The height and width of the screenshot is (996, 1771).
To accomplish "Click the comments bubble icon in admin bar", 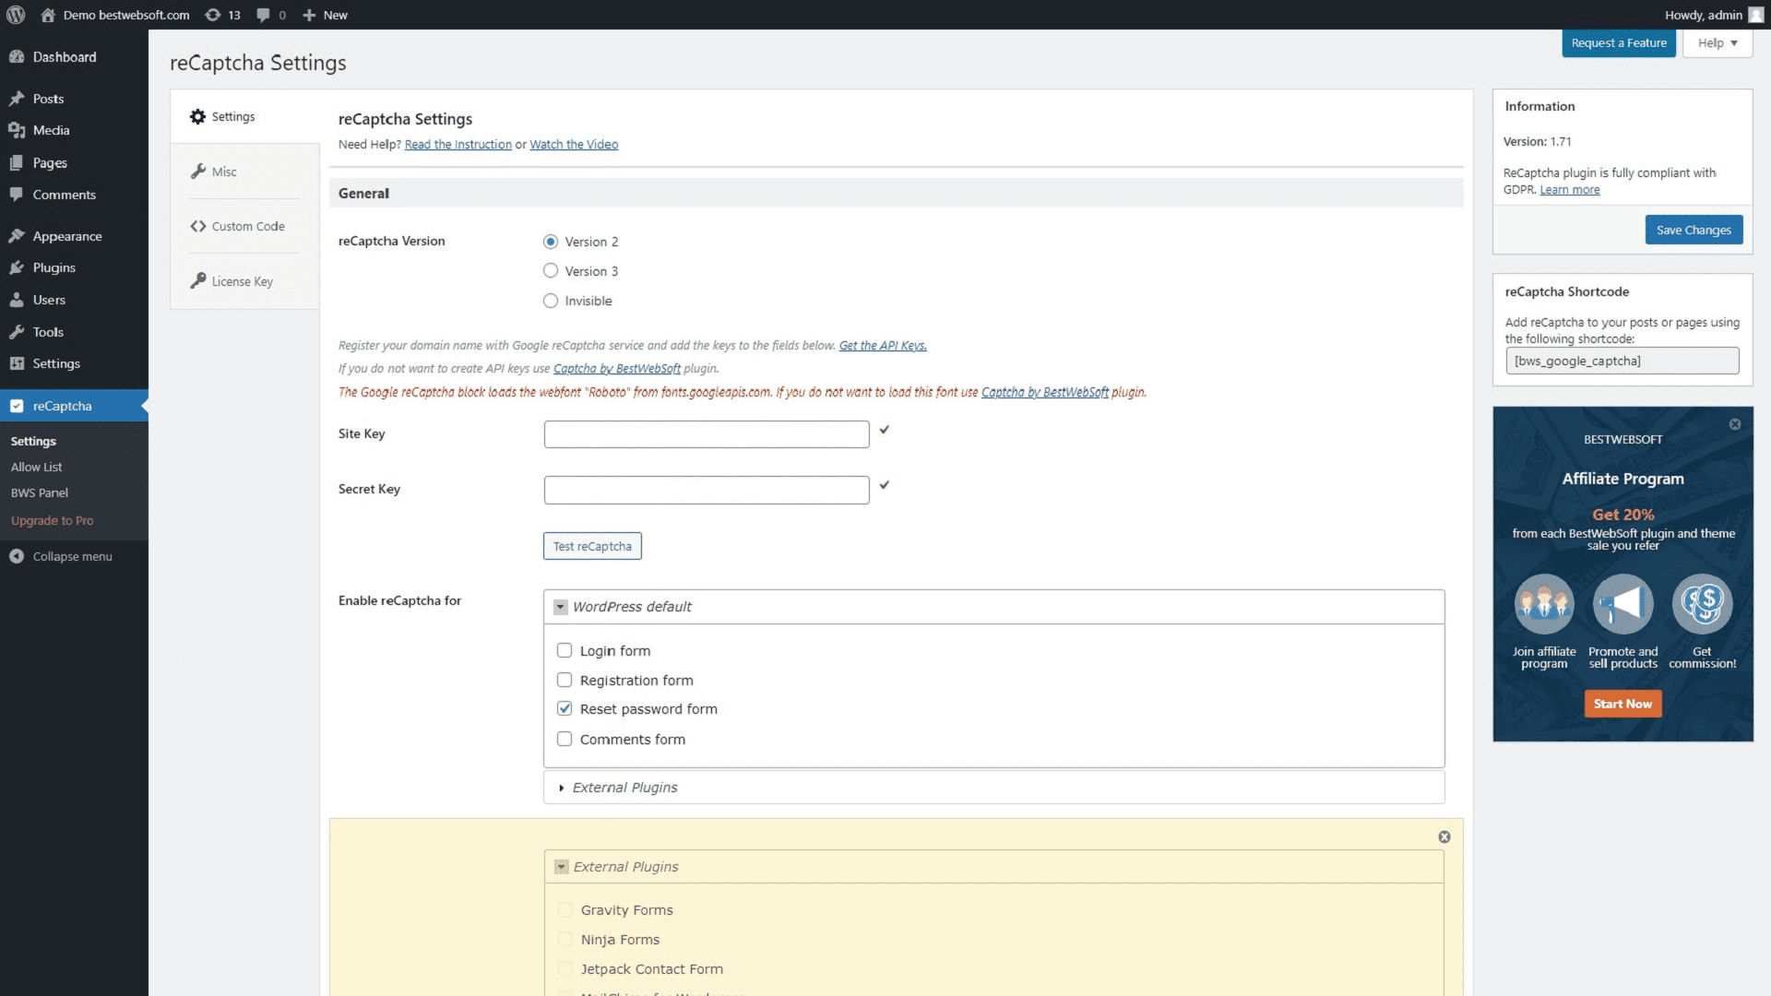I will tap(265, 15).
